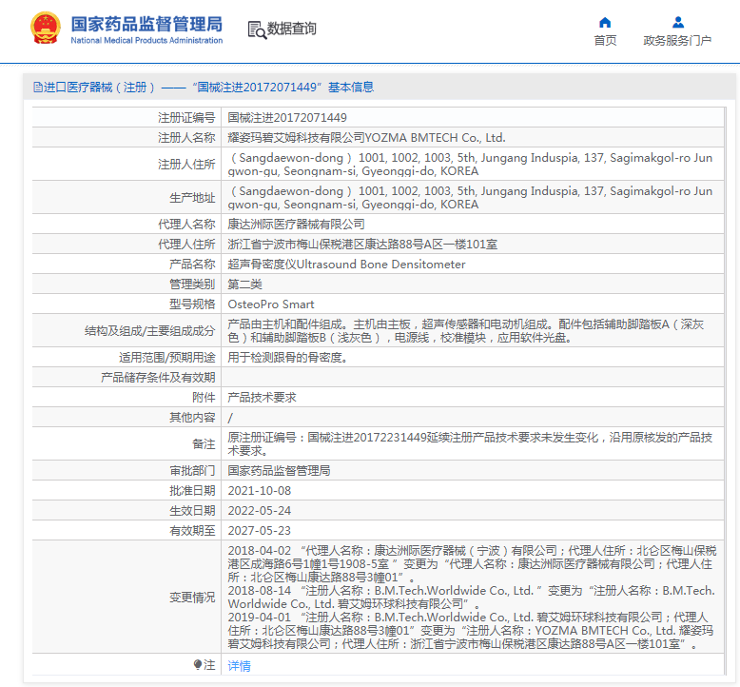Click the lightbulb icon beside 注
Screen dimensions: 740x687
tap(198, 665)
